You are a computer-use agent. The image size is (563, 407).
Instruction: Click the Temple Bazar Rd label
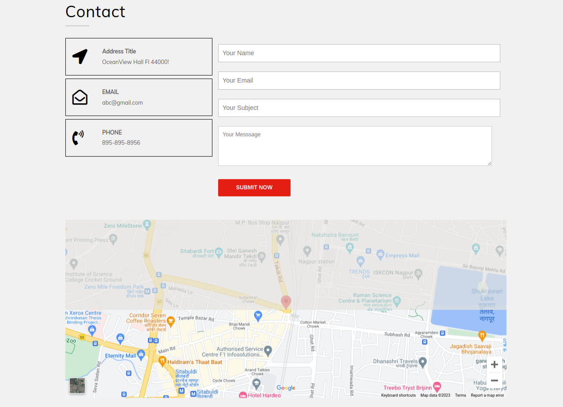(196, 319)
